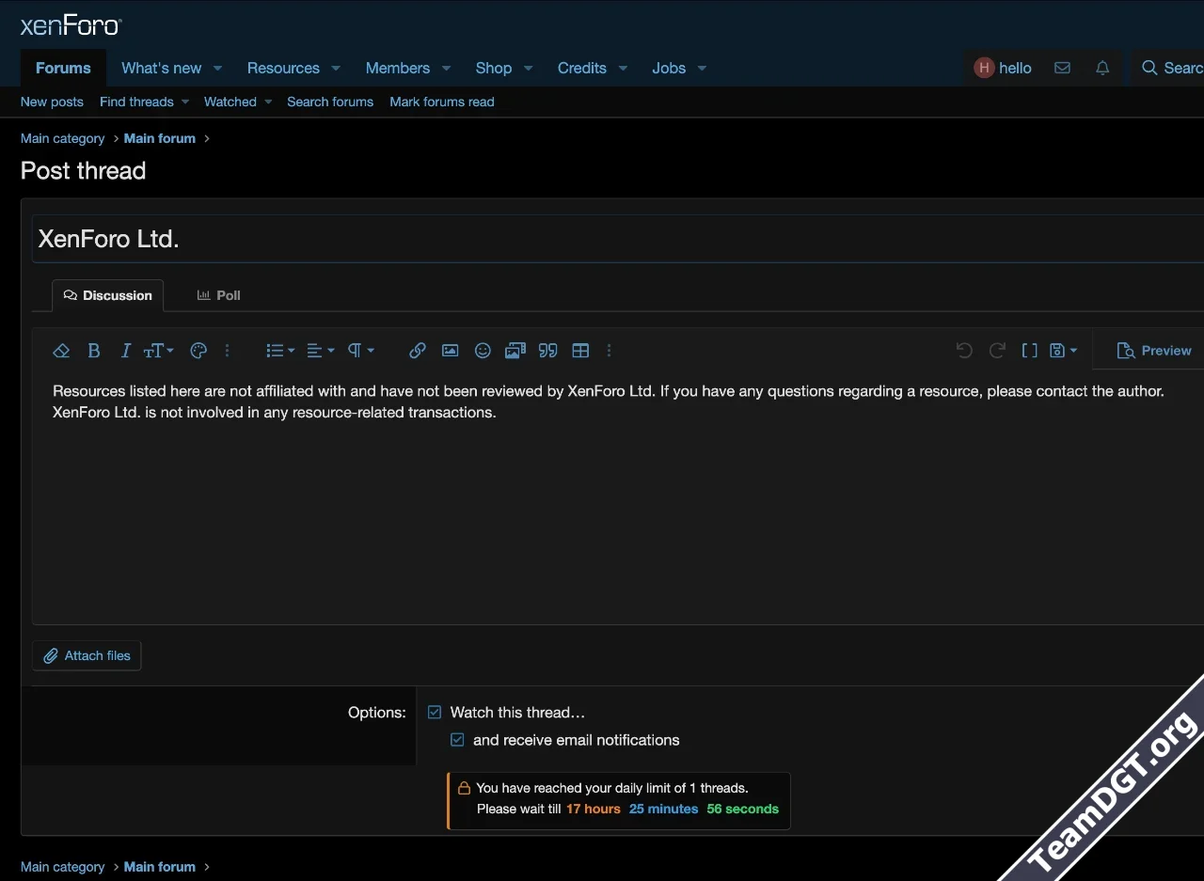The image size is (1204, 881).
Task: Insert an image into the post
Action: click(x=451, y=351)
